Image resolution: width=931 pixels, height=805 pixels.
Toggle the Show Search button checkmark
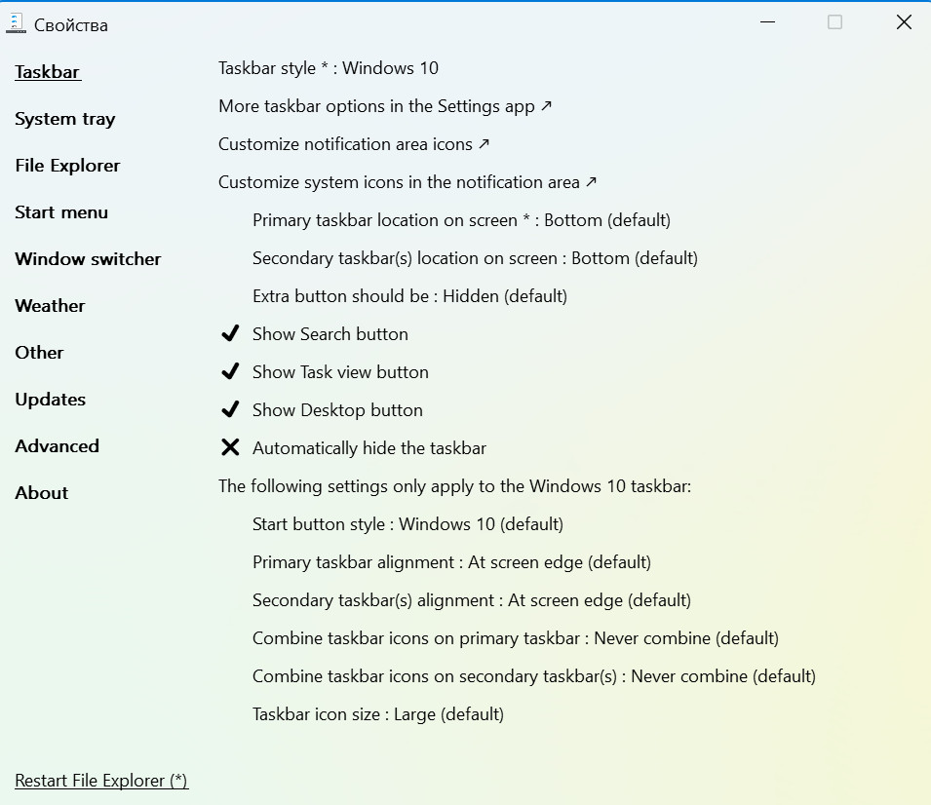[x=230, y=334]
